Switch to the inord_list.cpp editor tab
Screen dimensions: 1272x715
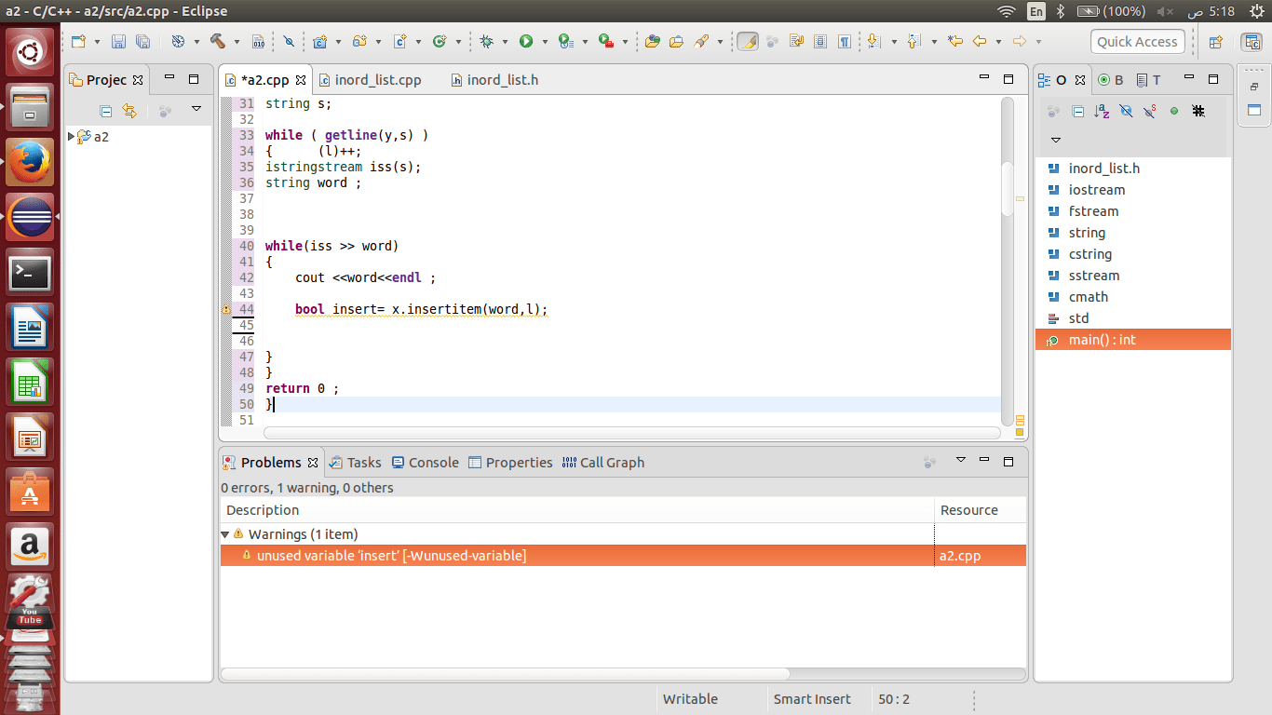click(370, 80)
